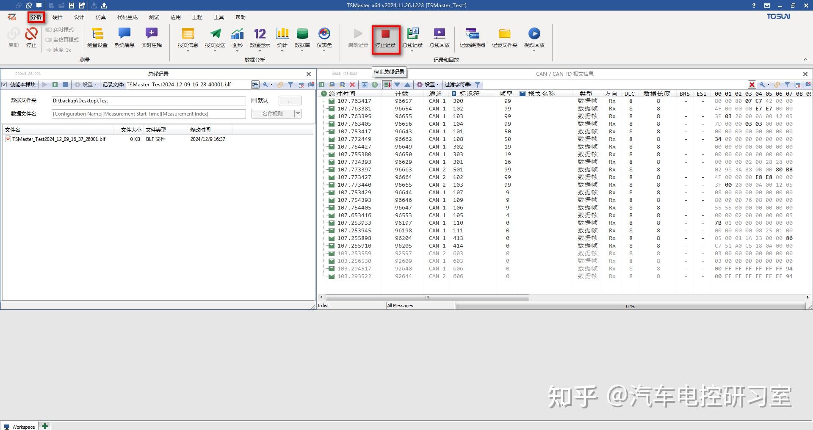Click the browse ... button for data folder
The image size is (813, 430).
pyautogui.click(x=290, y=100)
